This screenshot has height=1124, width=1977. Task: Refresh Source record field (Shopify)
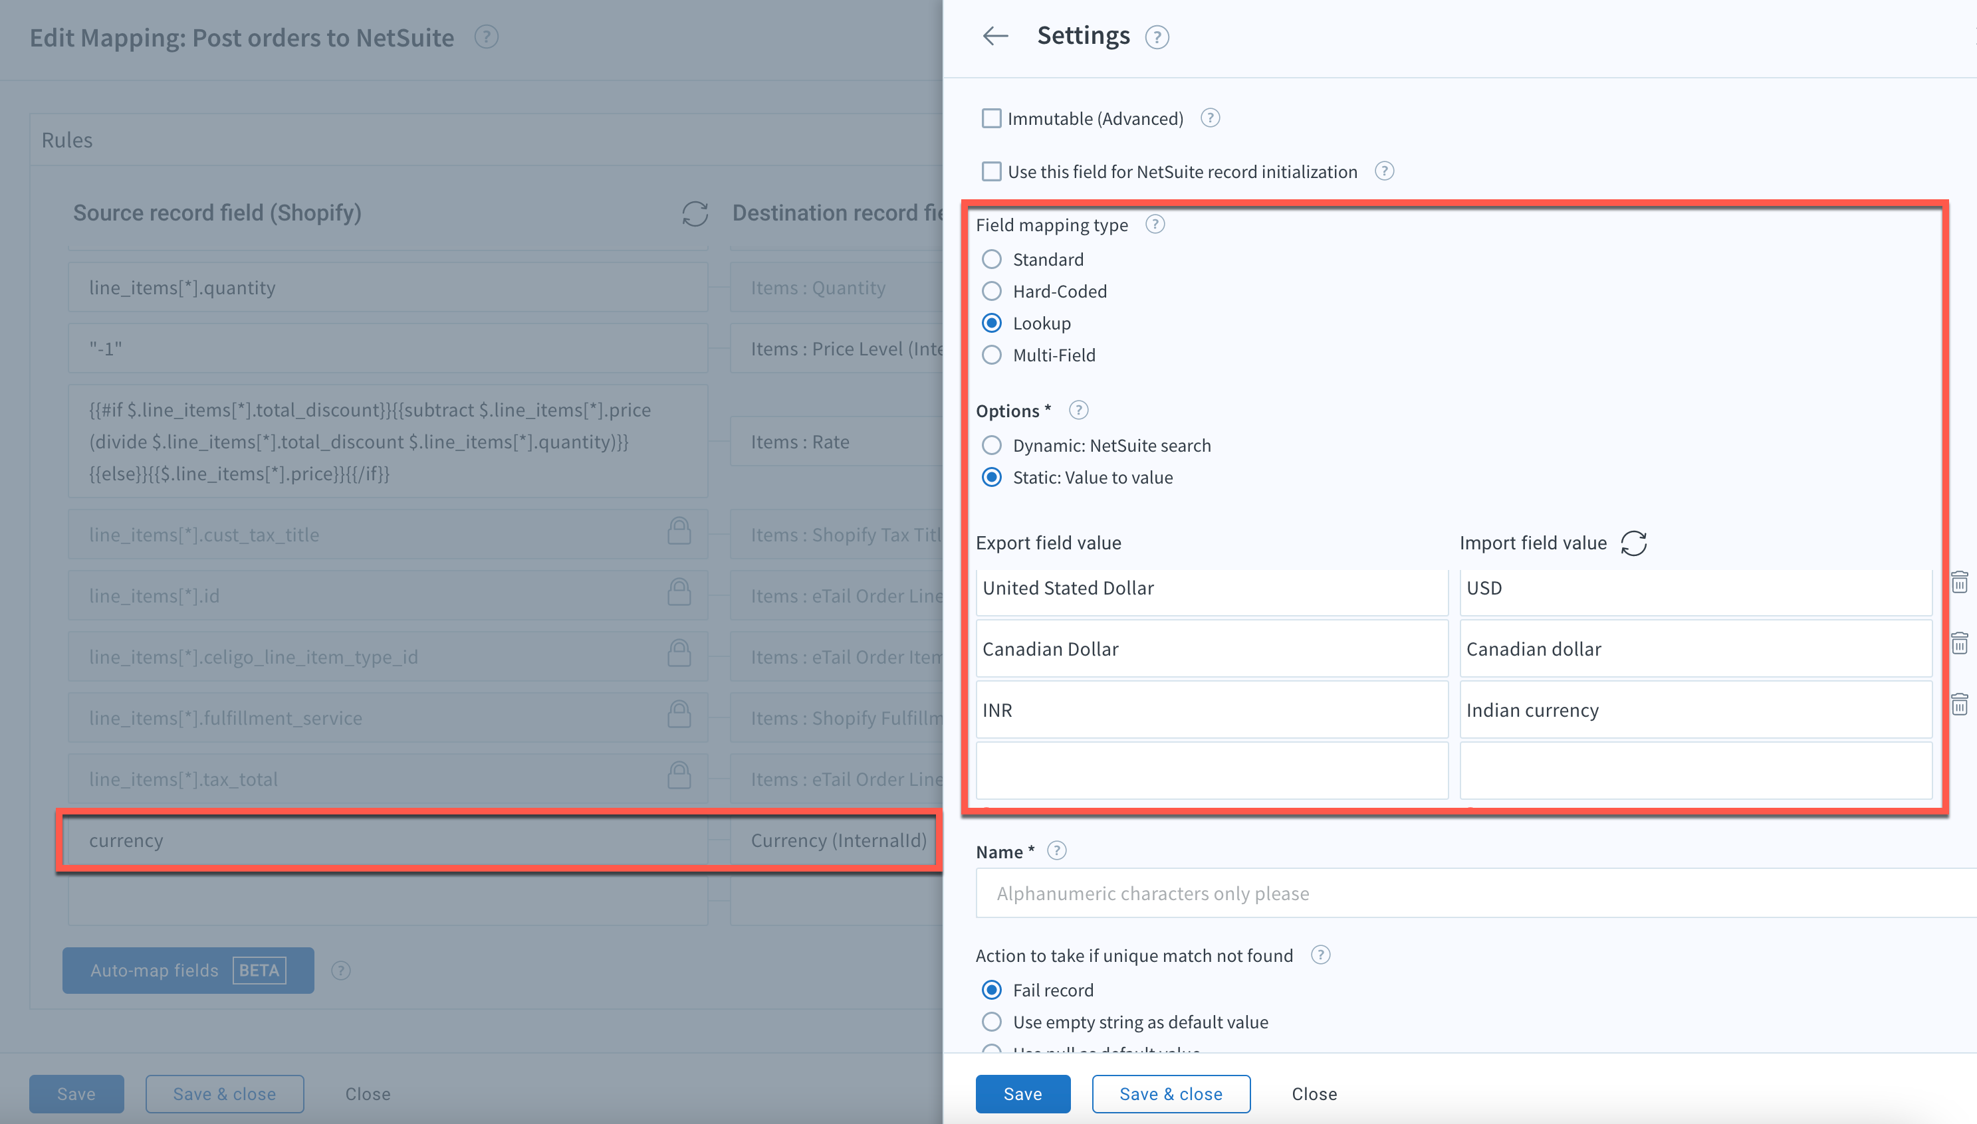coord(694,214)
